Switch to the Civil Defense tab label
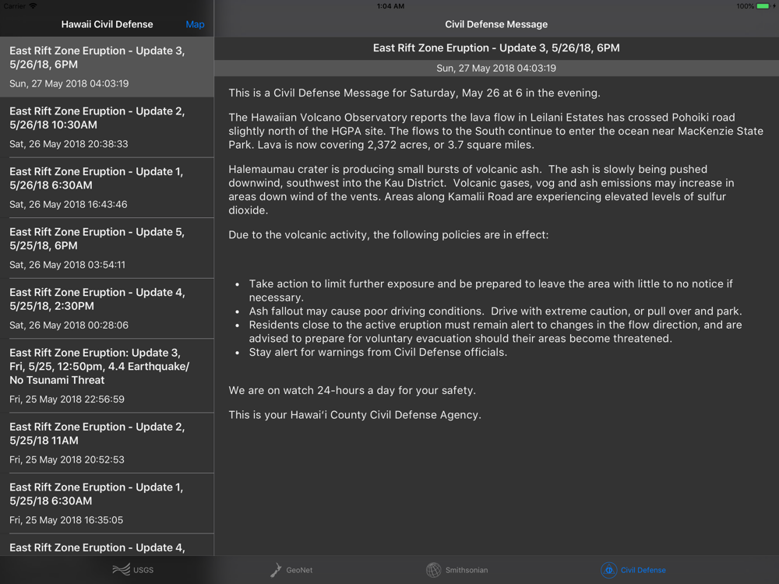This screenshot has width=779, height=584. click(x=643, y=570)
